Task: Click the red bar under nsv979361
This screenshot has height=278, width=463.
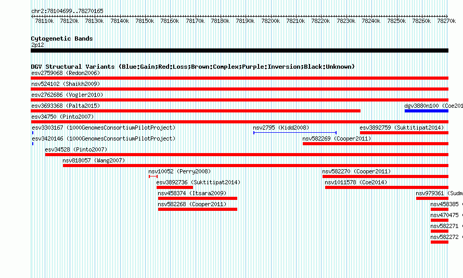Action: pos(432,198)
